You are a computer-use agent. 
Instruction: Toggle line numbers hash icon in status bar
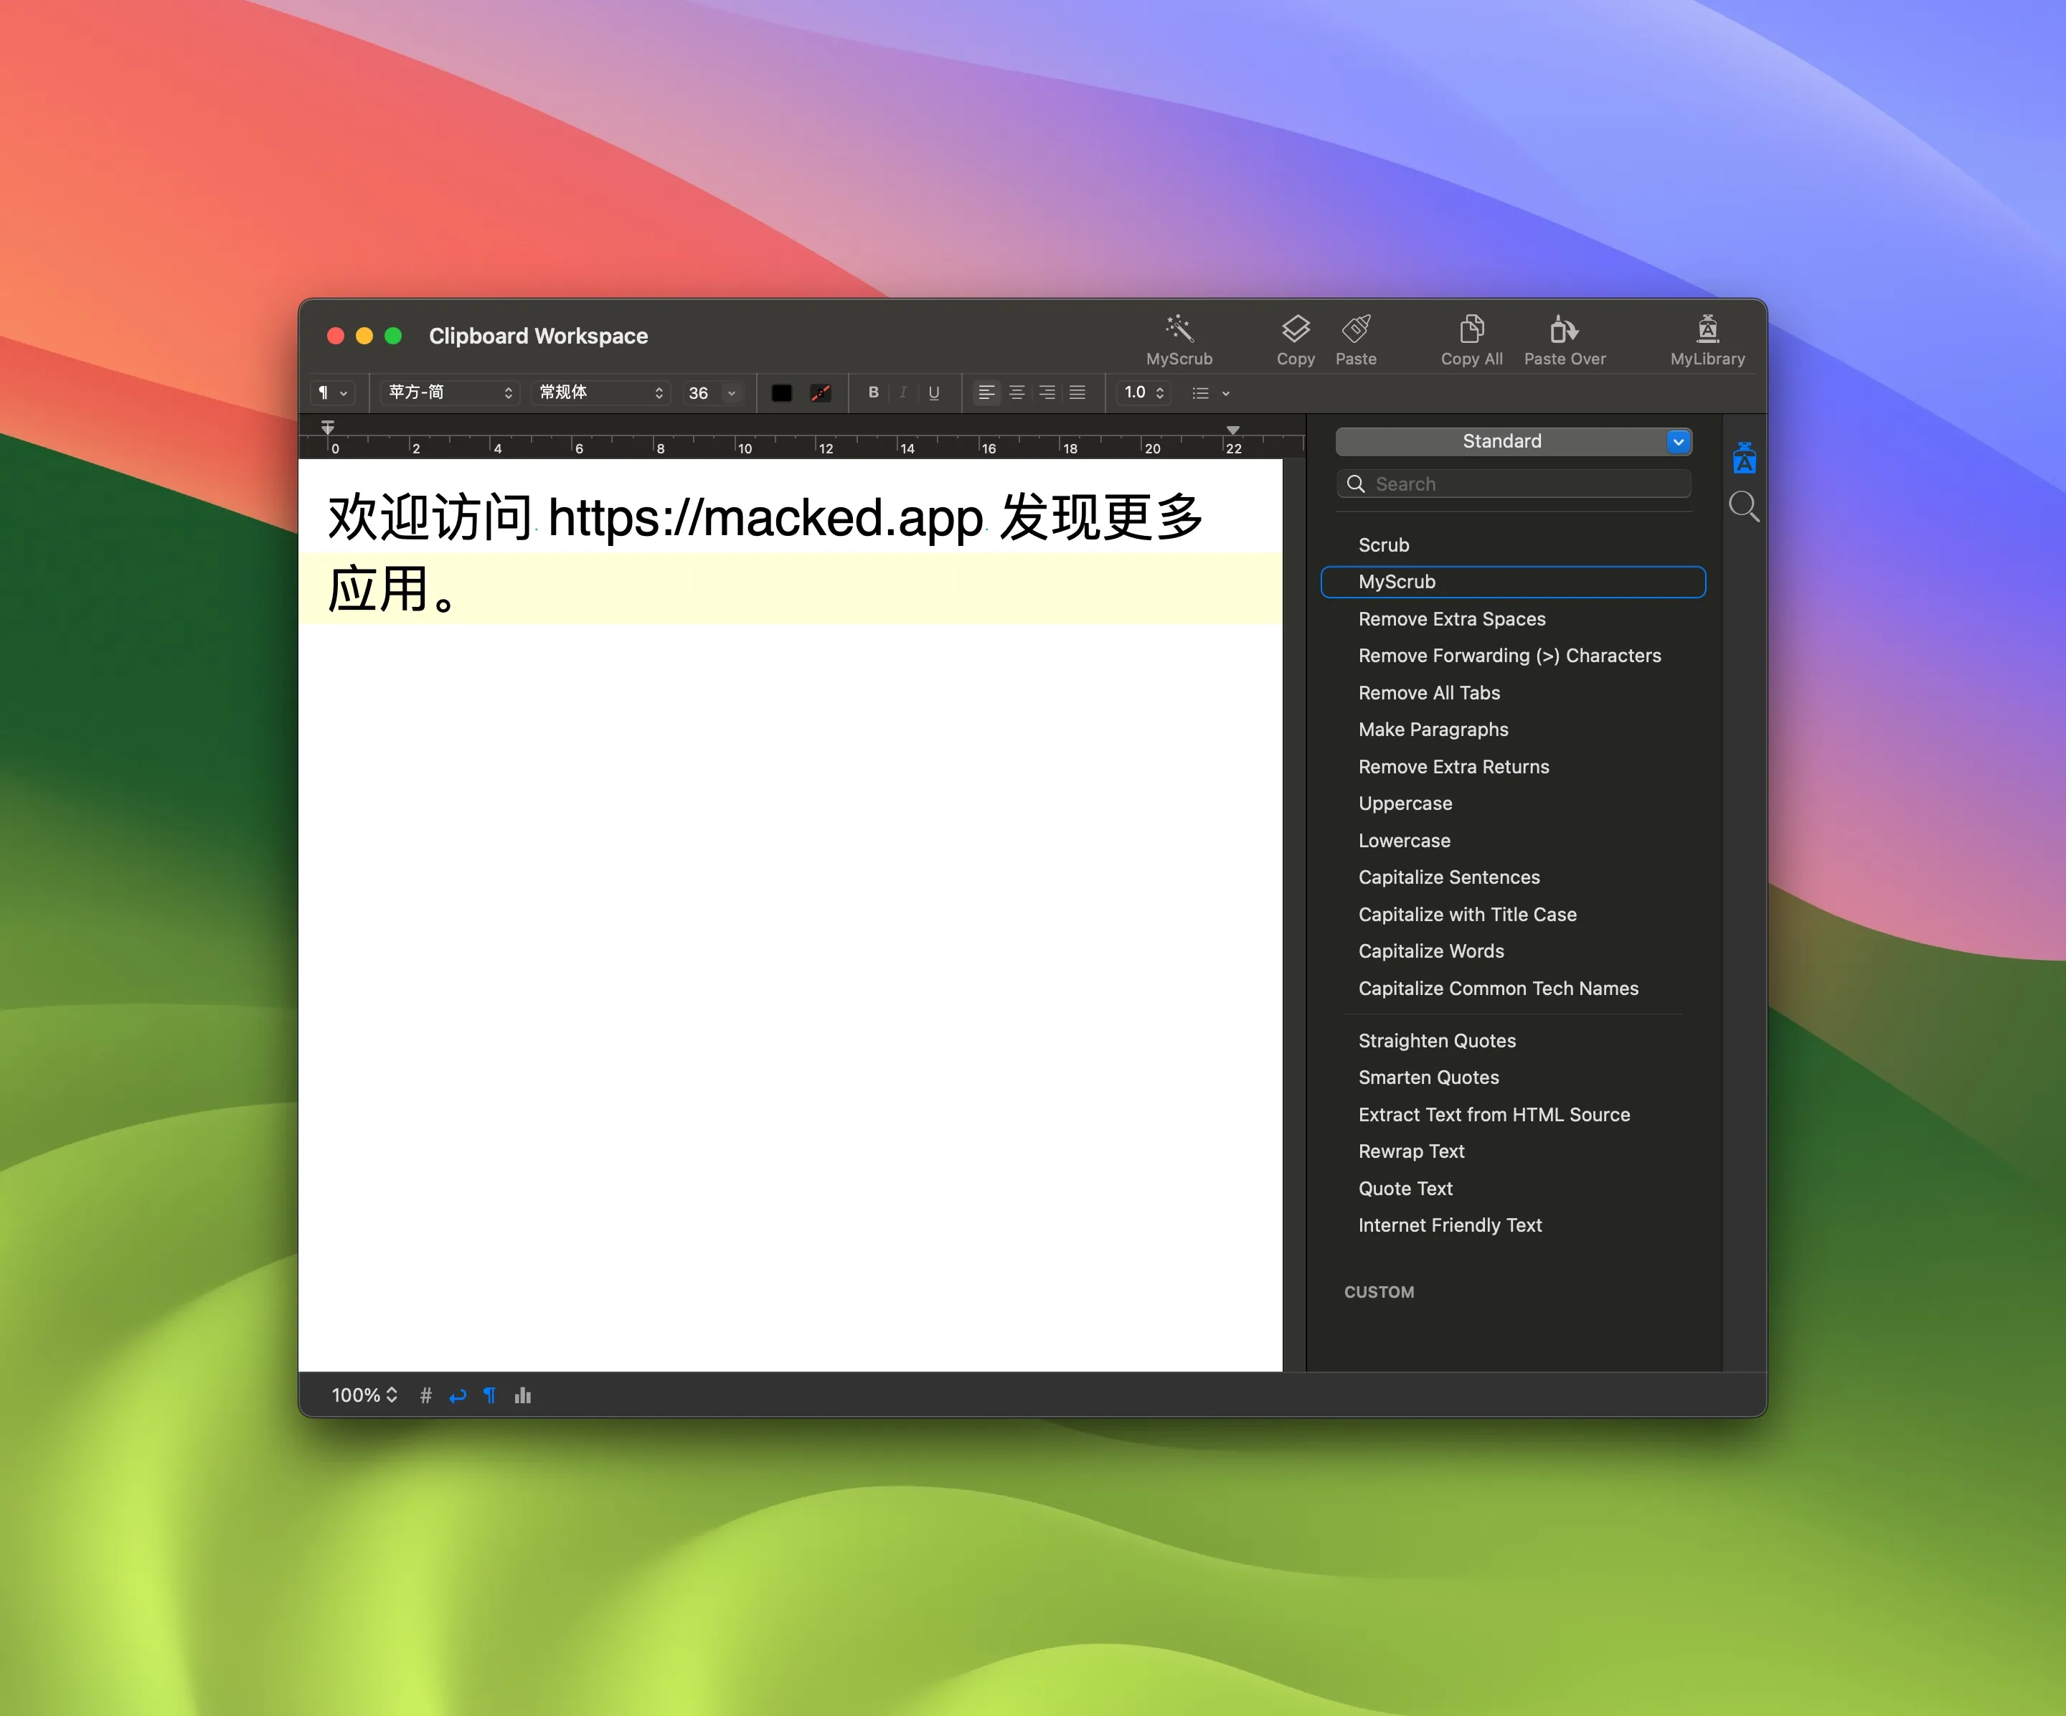[x=426, y=1395]
